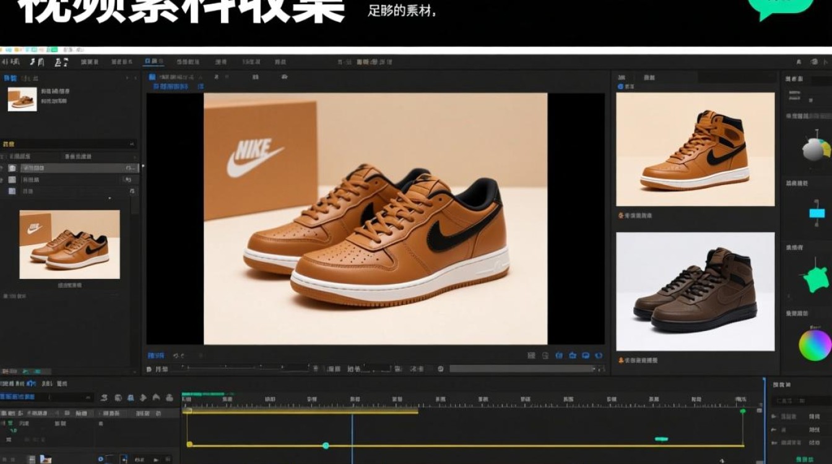Click the orange person icon under brown shoes
The height and width of the screenshot is (464, 832).
click(x=620, y=359)
